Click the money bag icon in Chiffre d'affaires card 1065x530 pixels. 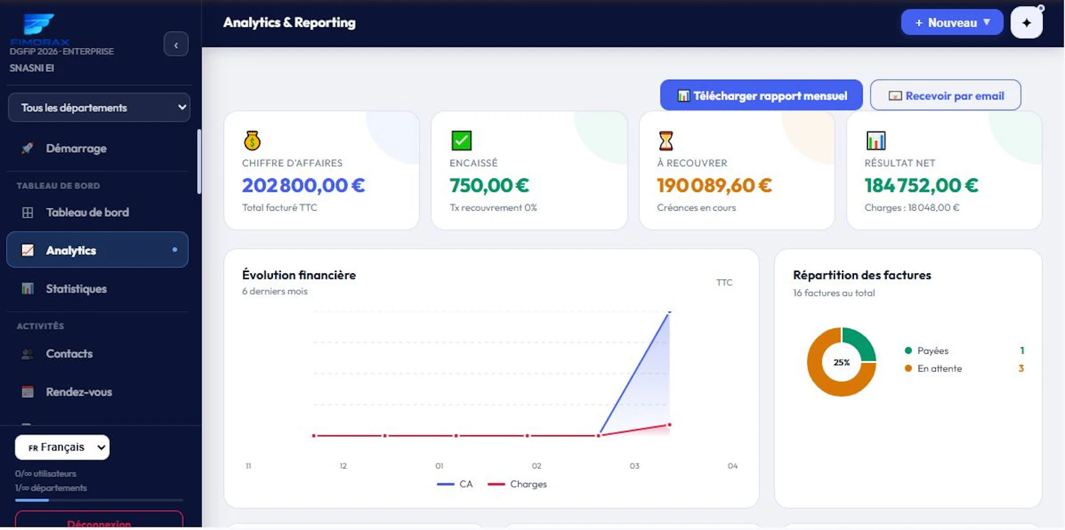coord(252,140)
